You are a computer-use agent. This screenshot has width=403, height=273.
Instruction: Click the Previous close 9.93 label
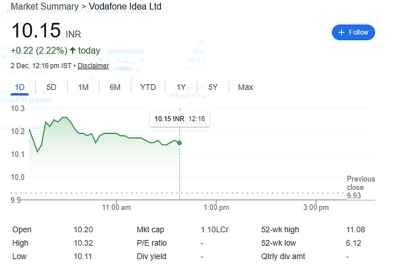pyautogui.click(x=360, y=187)
